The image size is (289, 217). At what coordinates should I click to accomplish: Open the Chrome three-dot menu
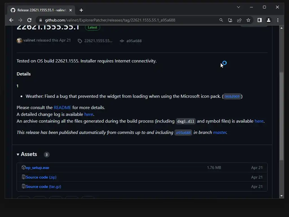pos(278,20)
